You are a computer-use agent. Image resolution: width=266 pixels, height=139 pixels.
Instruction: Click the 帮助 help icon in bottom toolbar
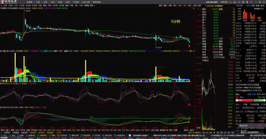[x=50, y=135]
